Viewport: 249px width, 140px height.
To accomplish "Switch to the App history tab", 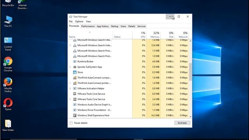I will pyautogui.click(x=103, y=26).
